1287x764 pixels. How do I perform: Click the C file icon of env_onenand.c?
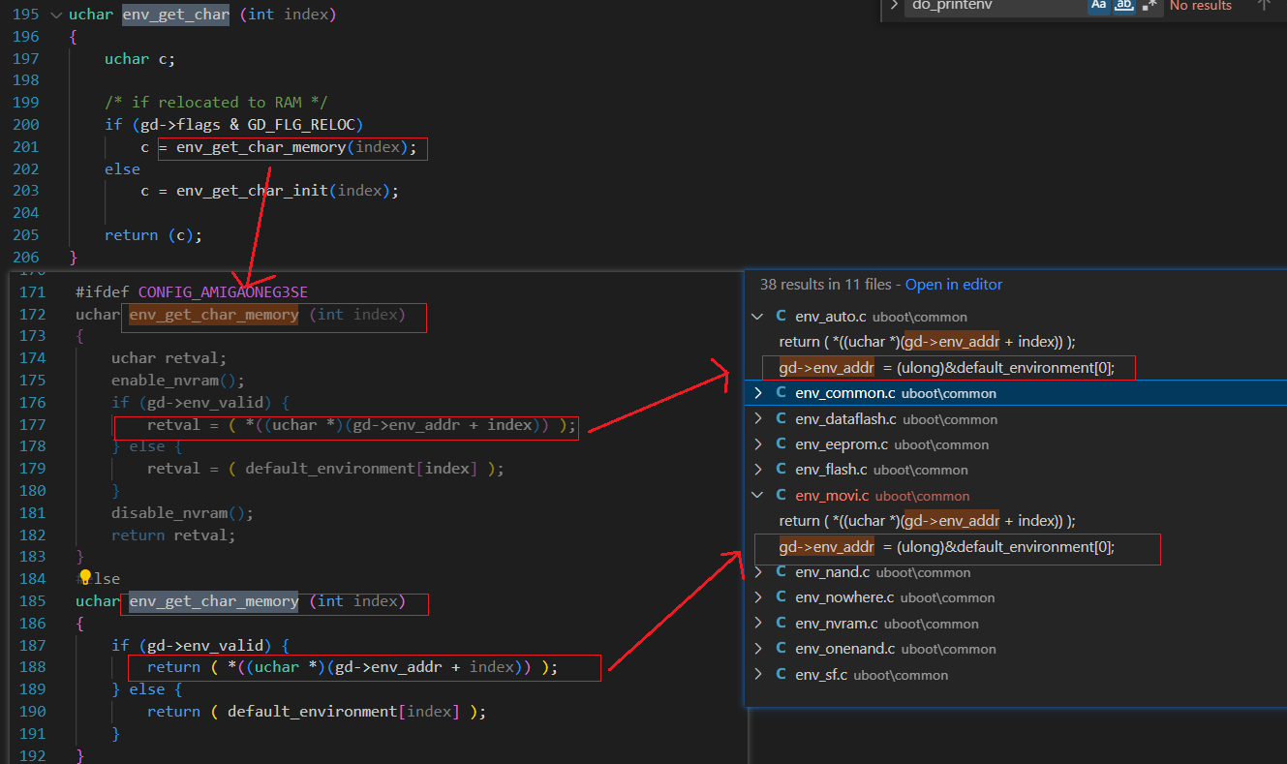coord(781,649)
